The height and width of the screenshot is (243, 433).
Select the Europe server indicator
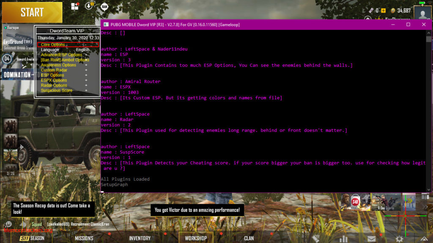(x=11, y=28)
